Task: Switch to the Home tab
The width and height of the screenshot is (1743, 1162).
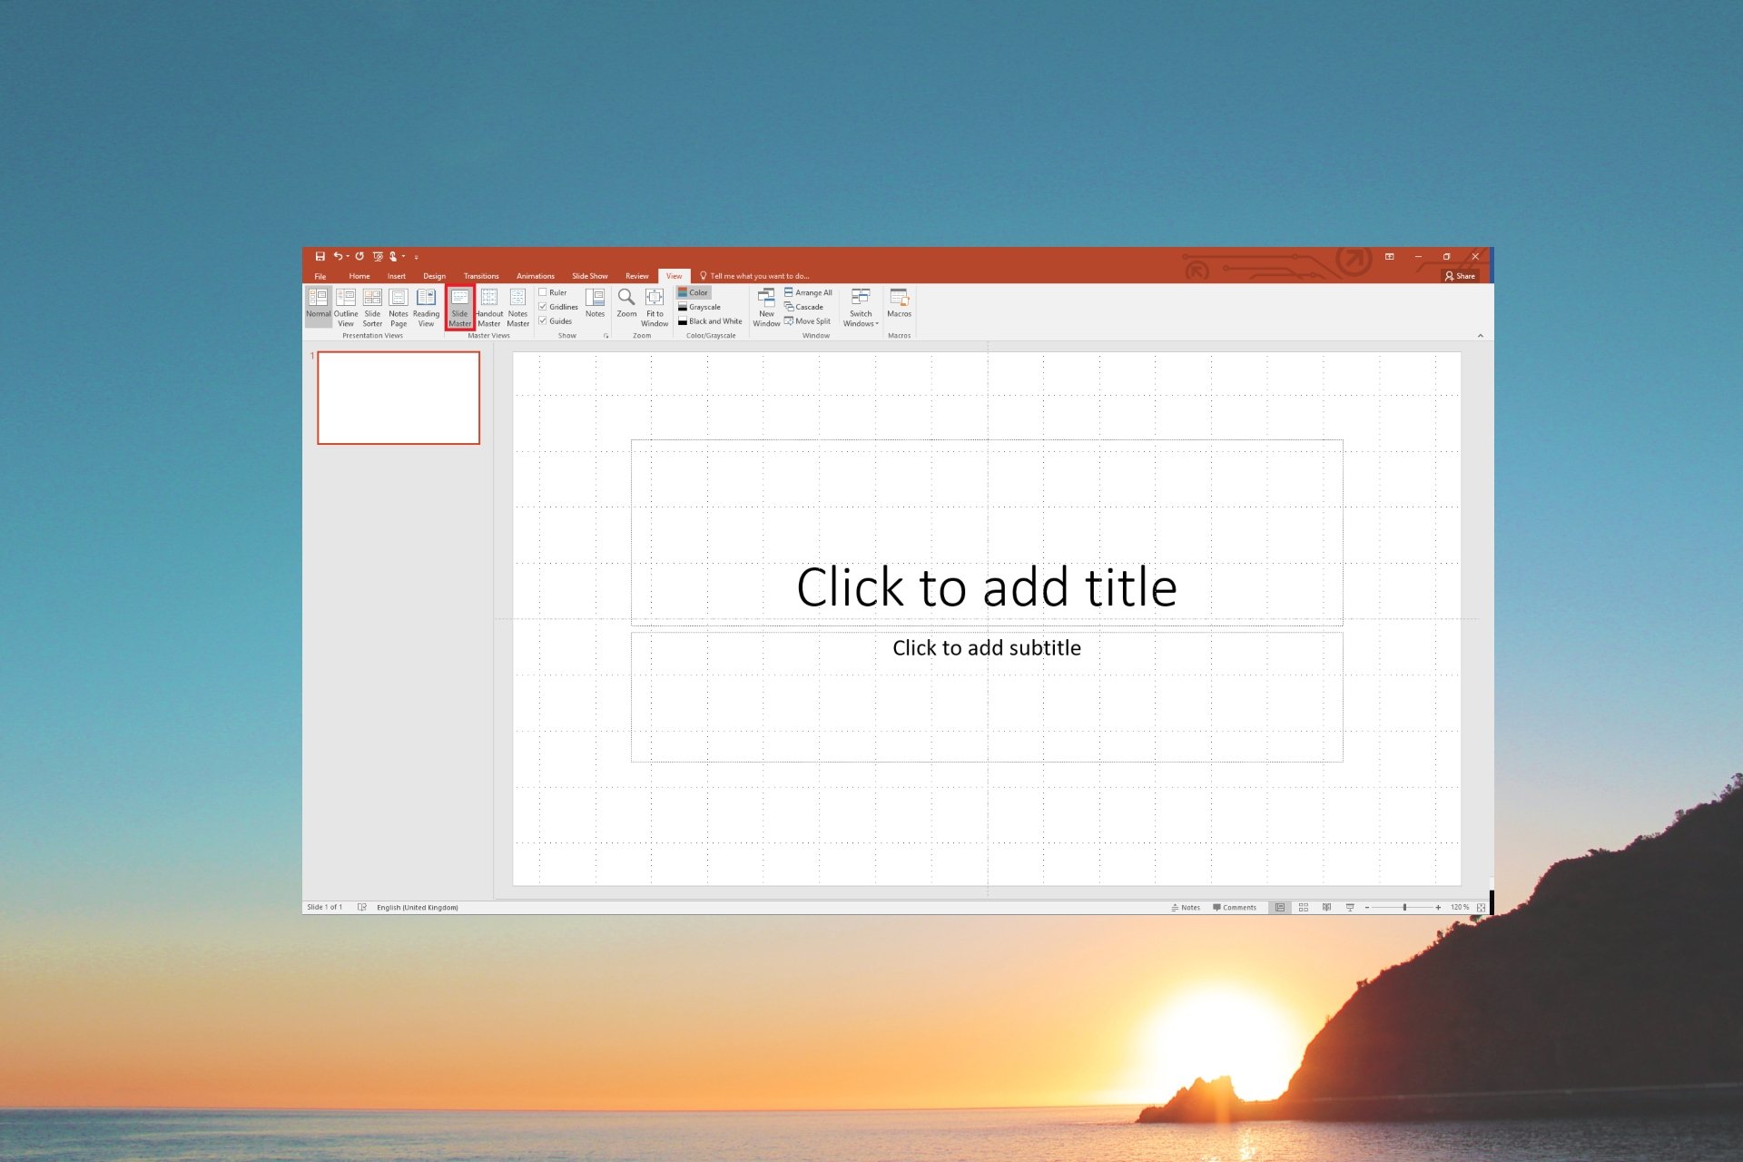Action: tap(359, 276)
